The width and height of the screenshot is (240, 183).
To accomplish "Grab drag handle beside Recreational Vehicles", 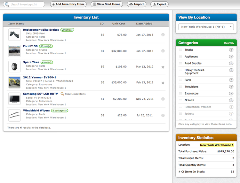I will click(x=180, y=107).
